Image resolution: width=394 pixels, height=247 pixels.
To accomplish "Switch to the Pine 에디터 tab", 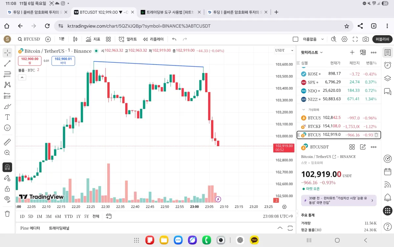I will pos(30,228).
